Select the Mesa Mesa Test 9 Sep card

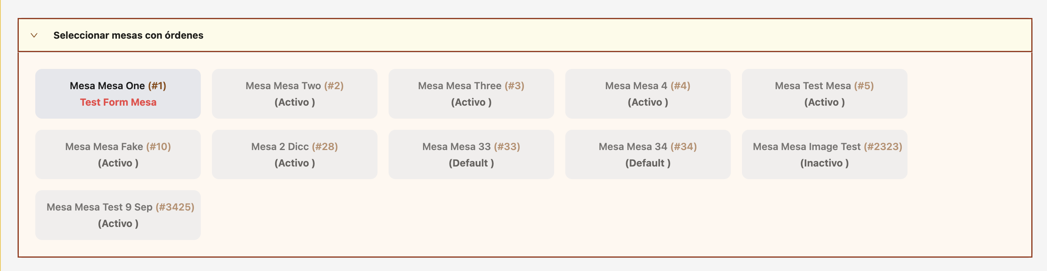pos(118,215)
